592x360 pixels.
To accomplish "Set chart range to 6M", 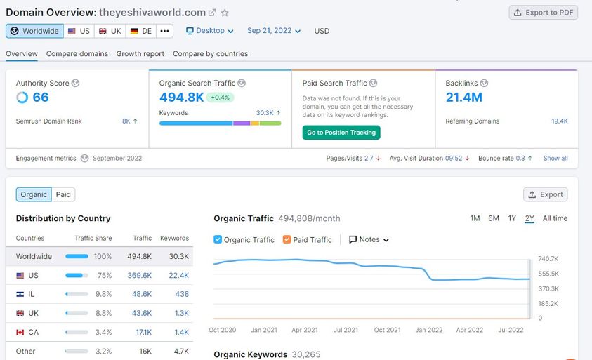I will [494, 218].
